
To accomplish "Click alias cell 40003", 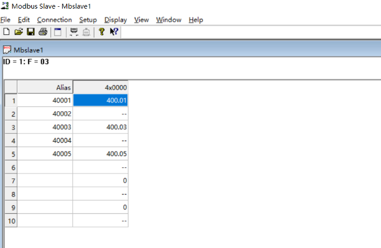I will coord(45,127).
